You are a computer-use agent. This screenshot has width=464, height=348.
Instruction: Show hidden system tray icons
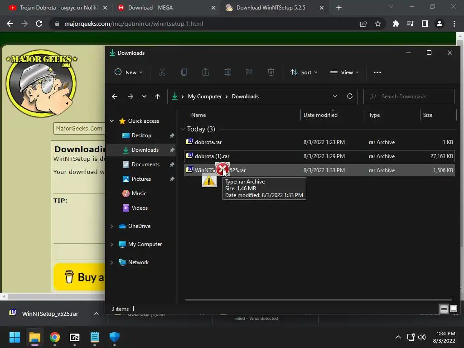click(x=398, y=337)
